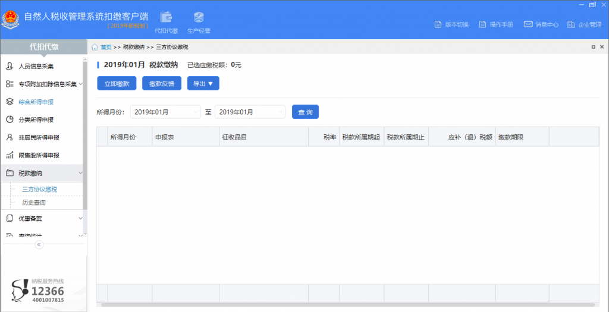Open the 操作手册 manual icon
Image resolution: width=609 pixels, height=312 pixels.
[x=482, y=24]
